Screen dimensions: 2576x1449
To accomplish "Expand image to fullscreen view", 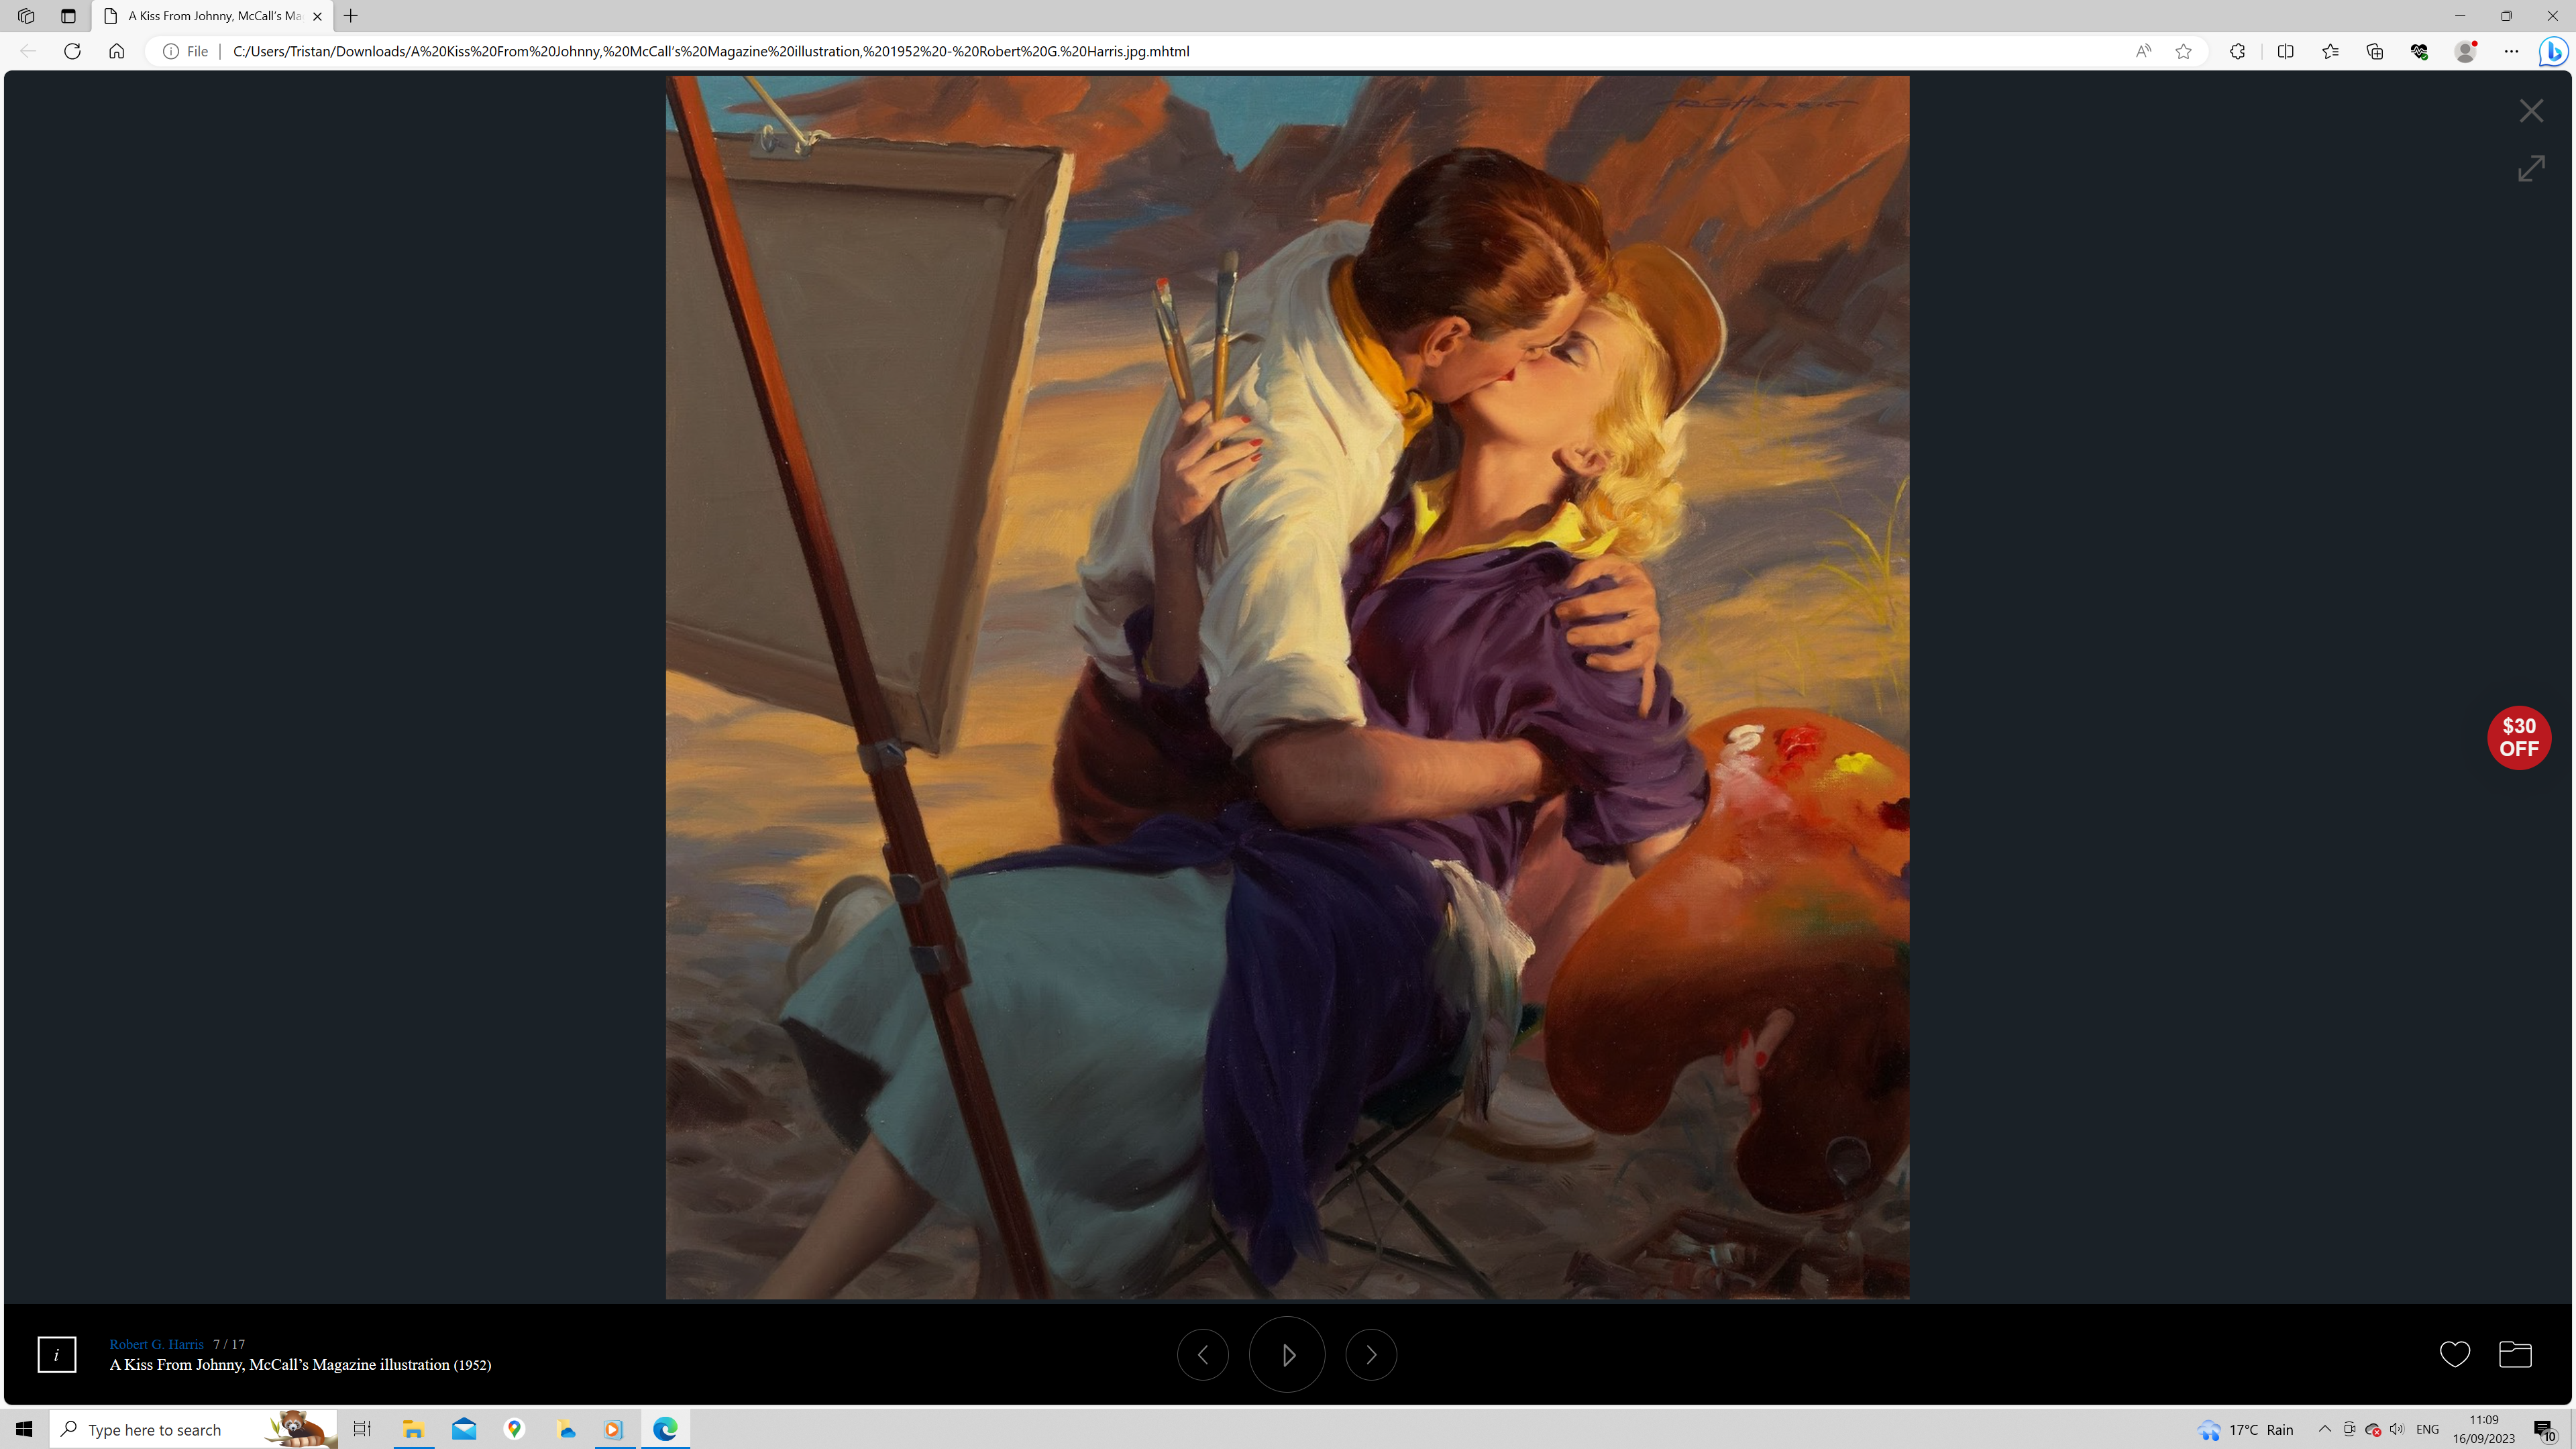I will click(2531, 168).
